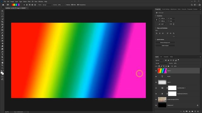Hide the Background layer
The image size is (202, 113).
(156, 105)
